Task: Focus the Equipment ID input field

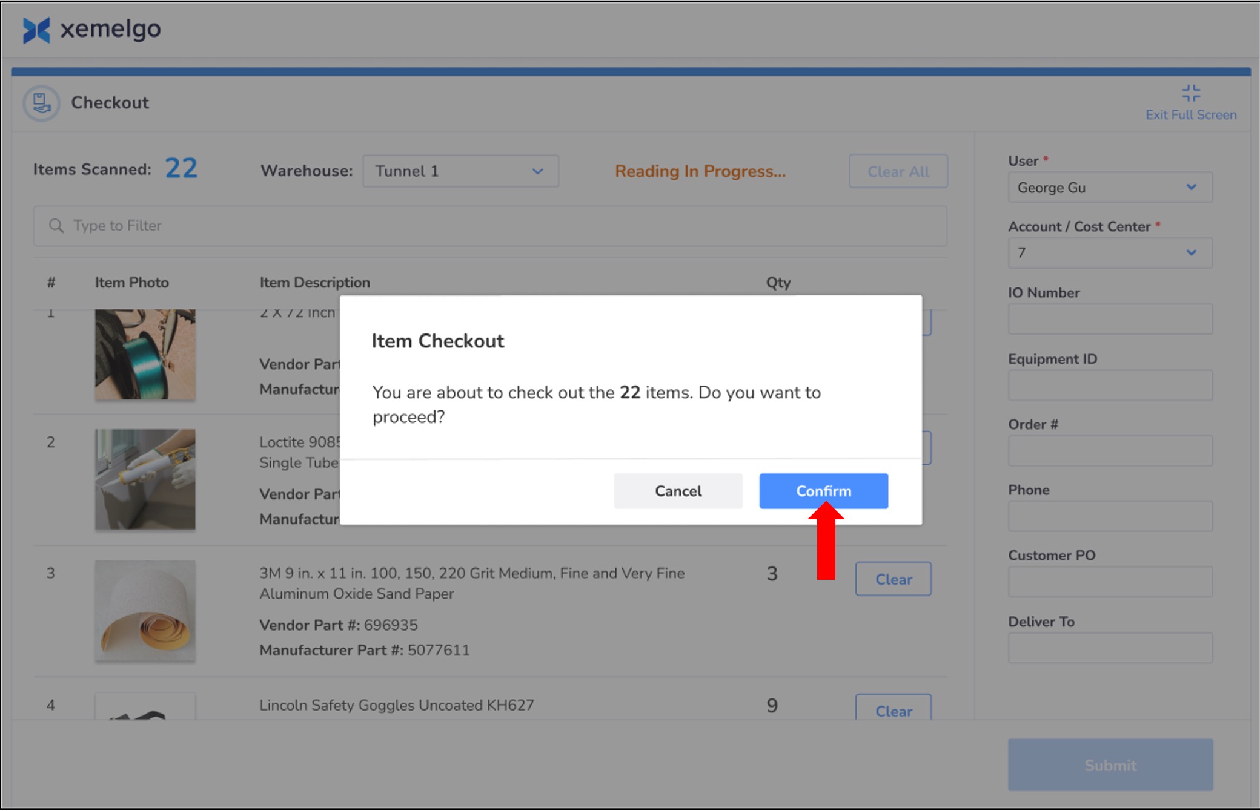Action: coord(1110,386)
